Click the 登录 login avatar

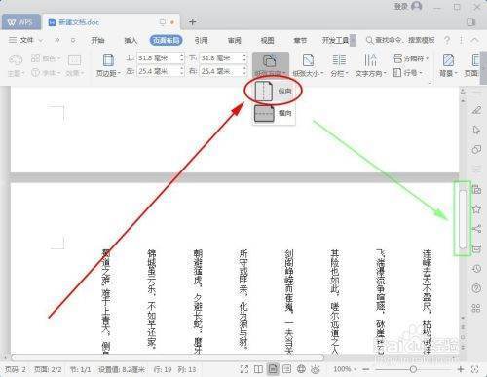point(417,7)
